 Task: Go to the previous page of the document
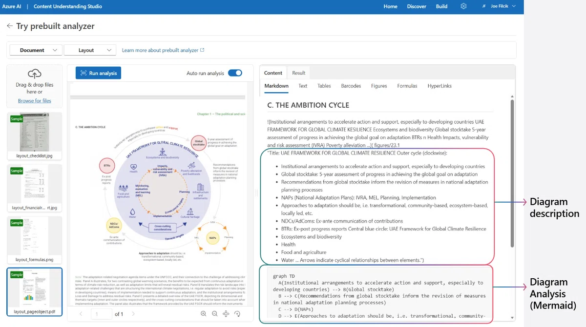81,314
